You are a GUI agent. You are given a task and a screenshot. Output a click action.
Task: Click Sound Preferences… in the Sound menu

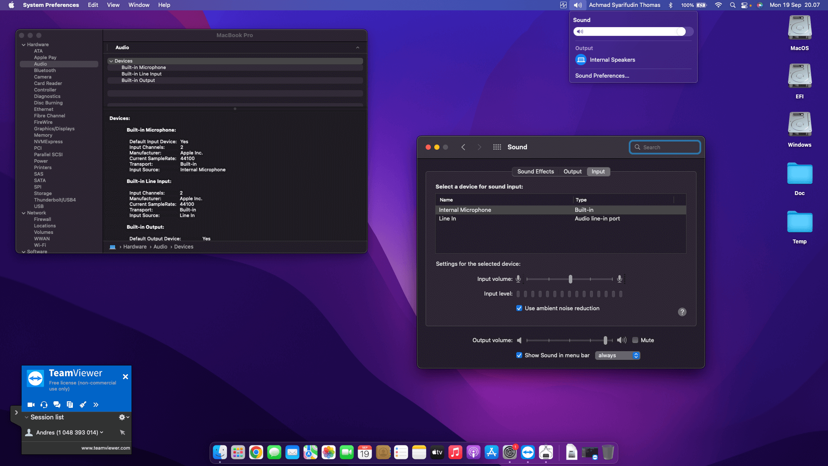tap(602, 76)
